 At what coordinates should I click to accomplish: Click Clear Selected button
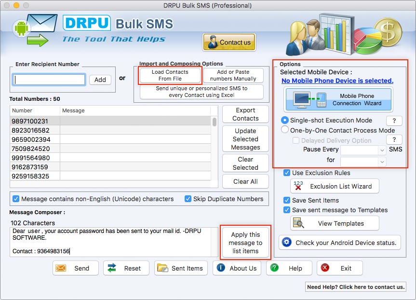point(245,164)
